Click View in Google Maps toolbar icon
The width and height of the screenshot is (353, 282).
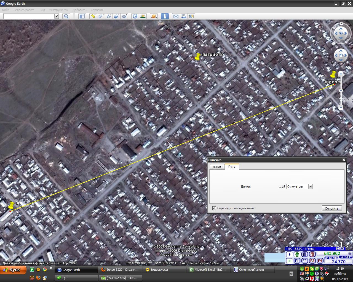pyautogui.click(x=191, y=16)
